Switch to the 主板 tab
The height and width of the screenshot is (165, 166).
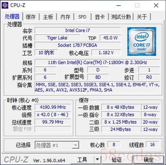[x=48, y=17]
